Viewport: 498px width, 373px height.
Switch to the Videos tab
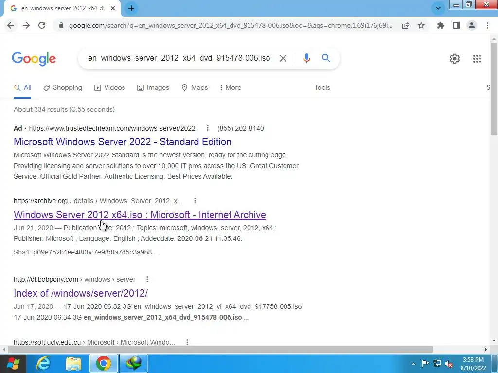click(110, 88)
